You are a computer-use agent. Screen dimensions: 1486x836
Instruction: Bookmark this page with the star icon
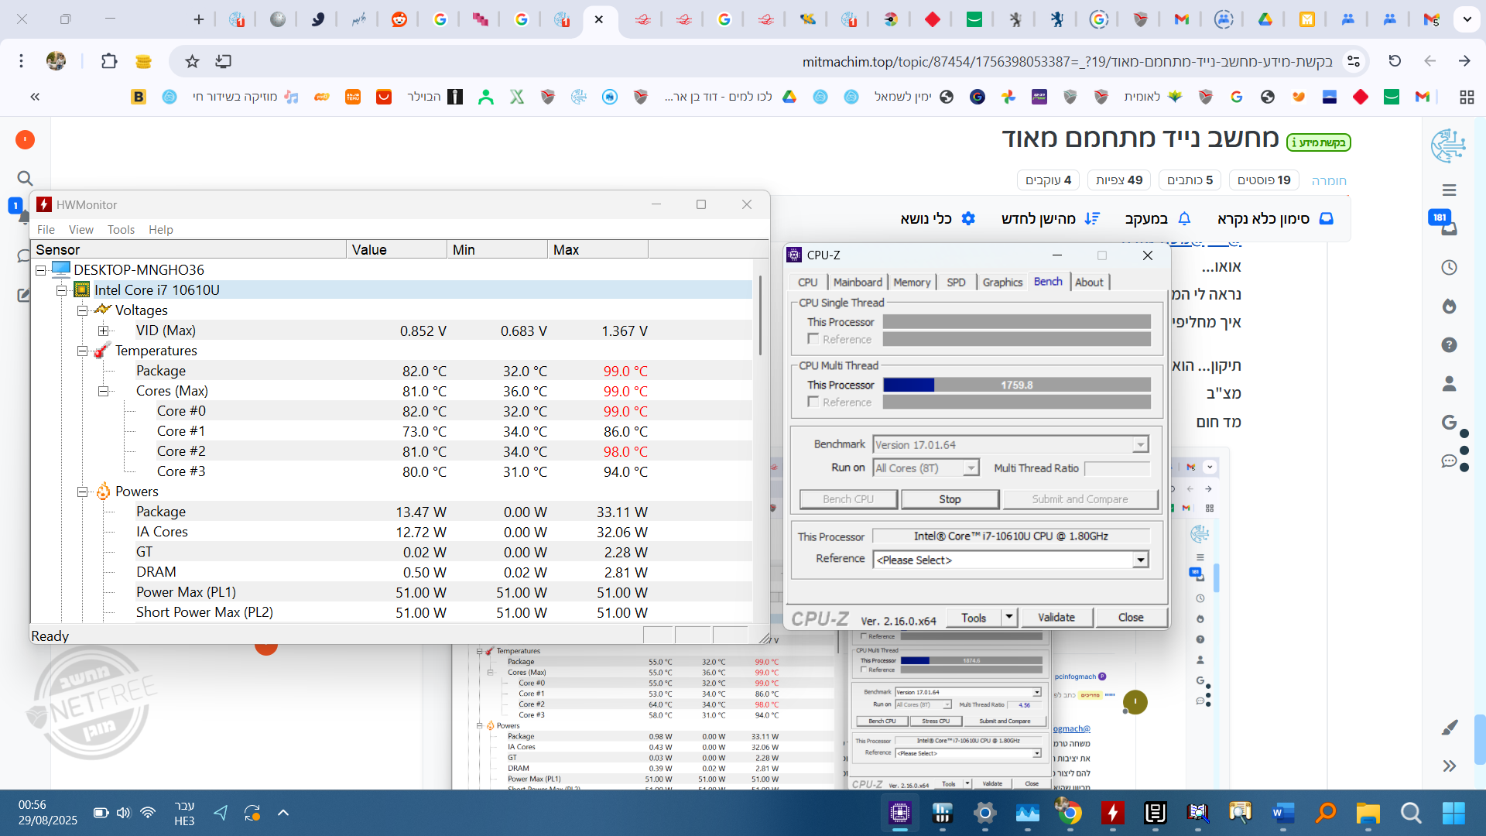click(192, 61)
